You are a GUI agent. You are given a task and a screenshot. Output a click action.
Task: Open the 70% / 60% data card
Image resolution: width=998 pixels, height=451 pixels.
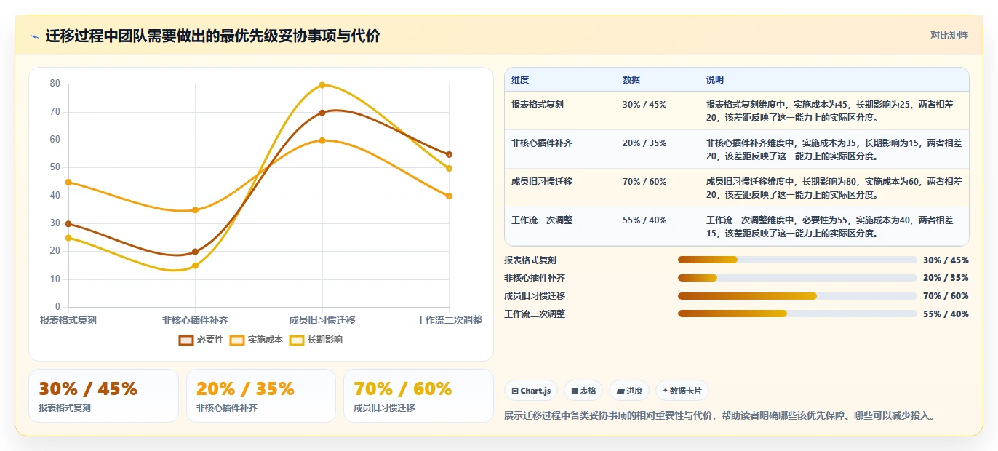coord(418,396)
